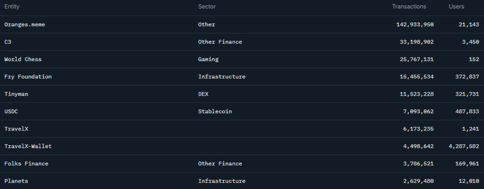The height and width of the screenshot is (189, 484).
Task: Select the USDC entity
Action: [x=11, y=112]
